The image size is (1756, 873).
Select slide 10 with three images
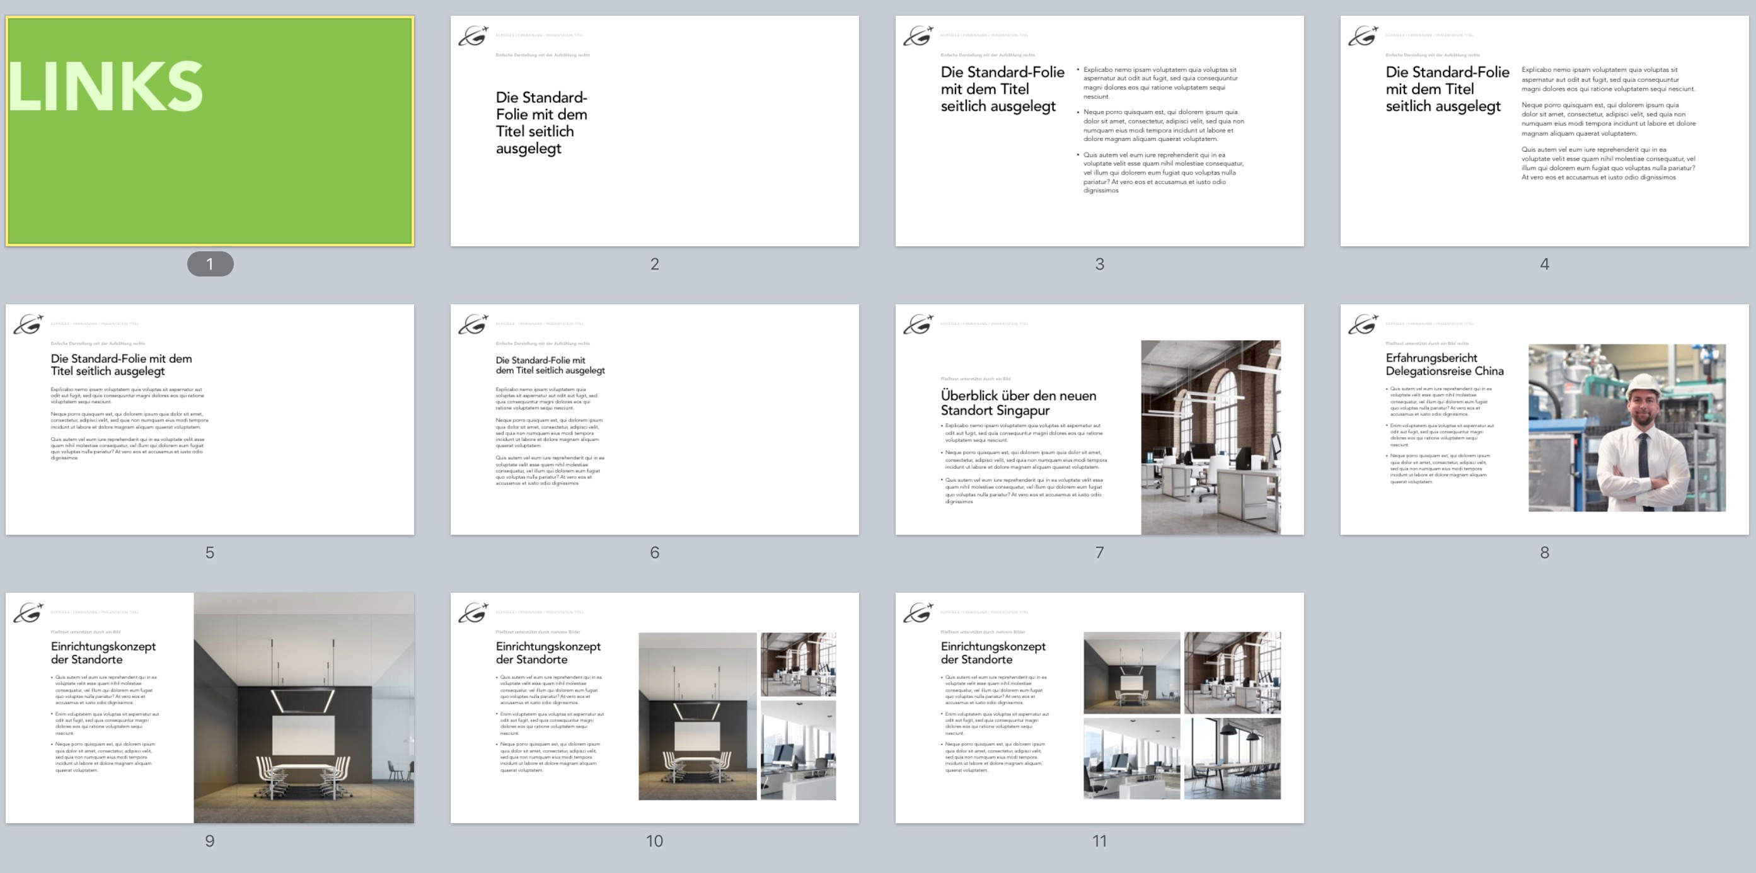point(654,707)
